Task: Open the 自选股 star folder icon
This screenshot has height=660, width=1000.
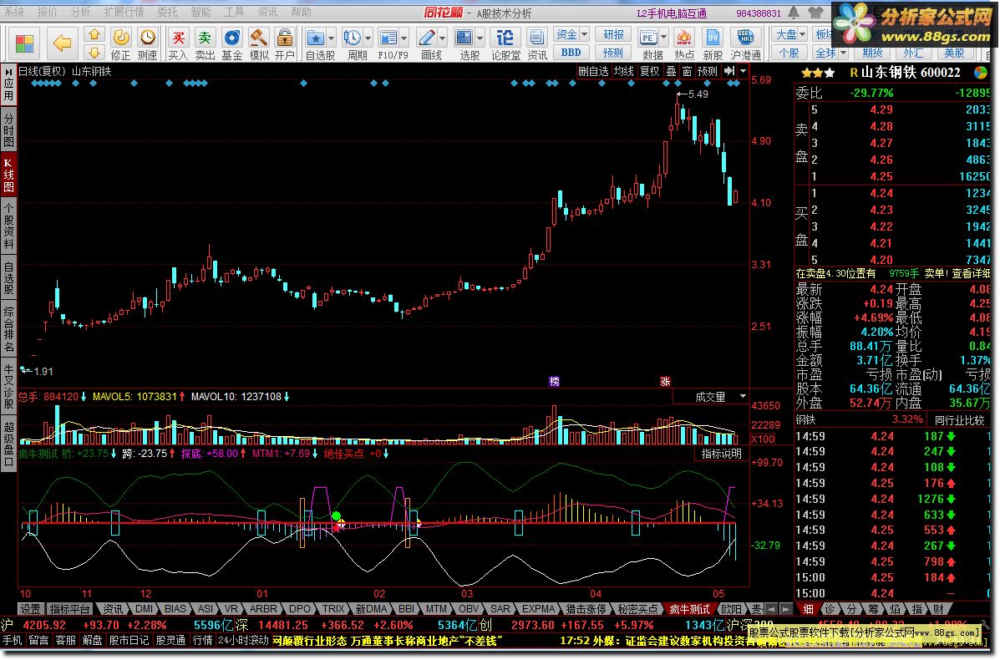Action: pyautogui.click(x=315, y=38)
